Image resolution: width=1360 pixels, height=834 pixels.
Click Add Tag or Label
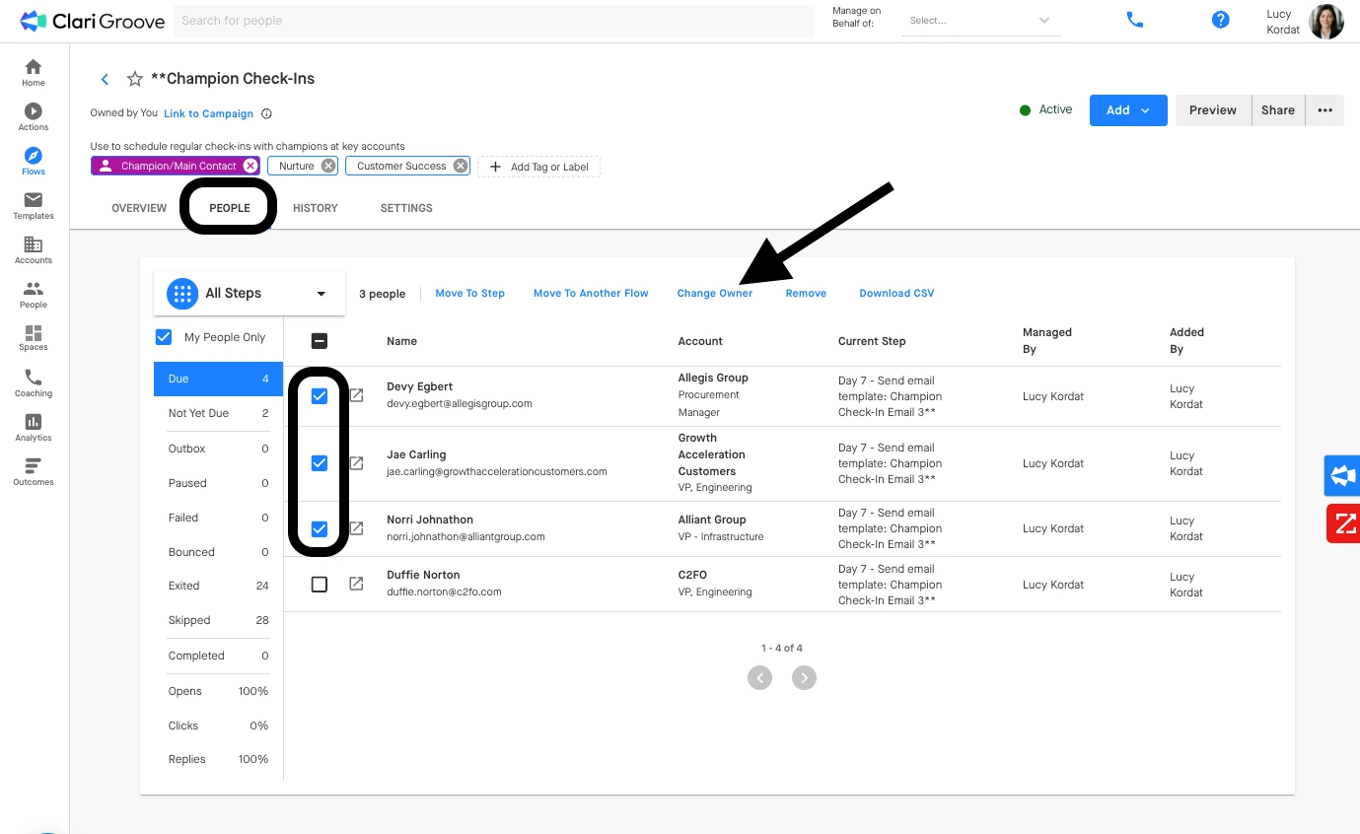click(x=538, y=167)
